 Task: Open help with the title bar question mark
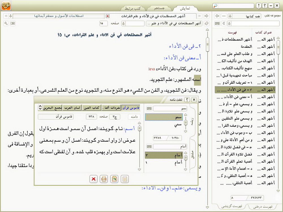[x=265, y=6]
